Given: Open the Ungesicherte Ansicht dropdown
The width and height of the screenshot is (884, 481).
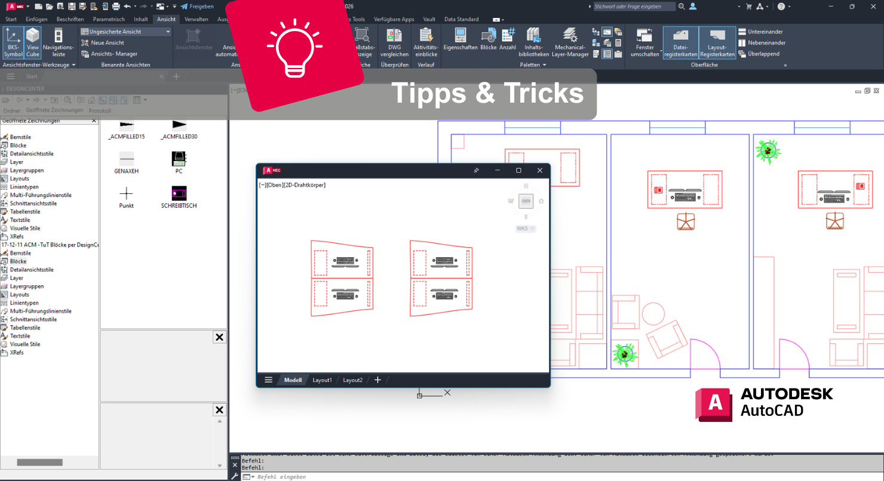Looking at the screenshot, I should point(126,32).
